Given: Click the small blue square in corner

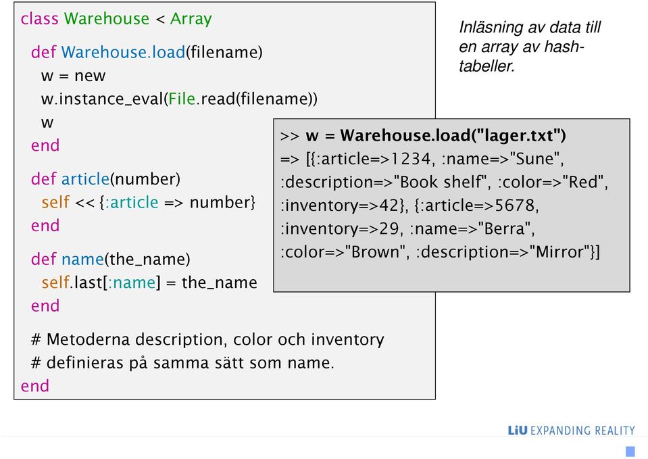Looking at the screenshot, I should [x=630, y=451].
